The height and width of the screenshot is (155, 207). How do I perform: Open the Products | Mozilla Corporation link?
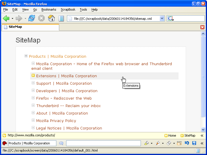click(x=57, y=57)
